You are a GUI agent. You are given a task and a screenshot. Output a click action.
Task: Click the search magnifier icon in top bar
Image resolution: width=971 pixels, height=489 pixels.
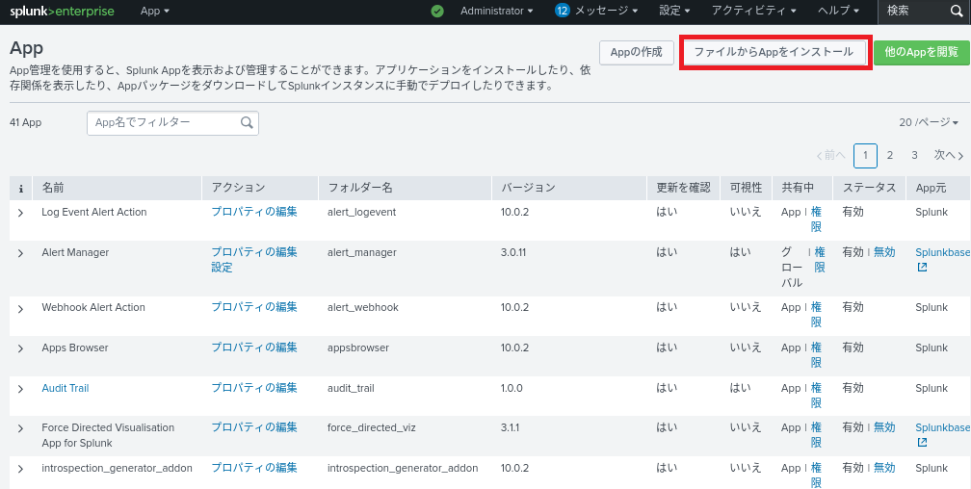[x=956, y=12]
